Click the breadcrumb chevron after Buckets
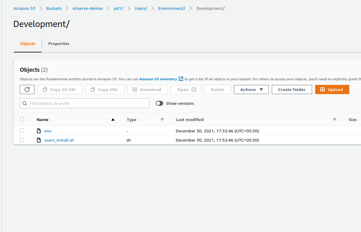 [67, 9]
